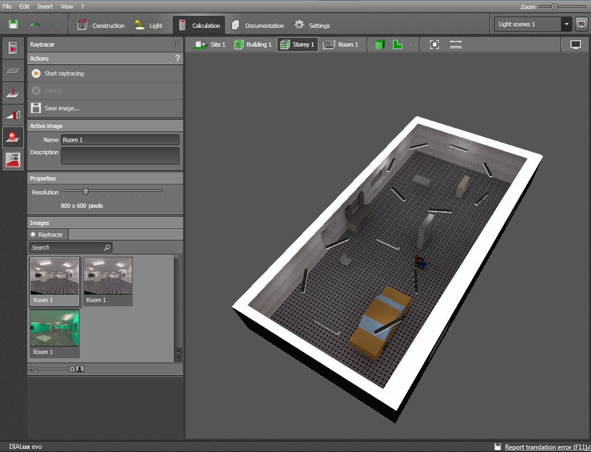Image resolution: width=591 pixels, height=452 pixels.
Task: Open the View menu
Action: click(x=67, y=6)
